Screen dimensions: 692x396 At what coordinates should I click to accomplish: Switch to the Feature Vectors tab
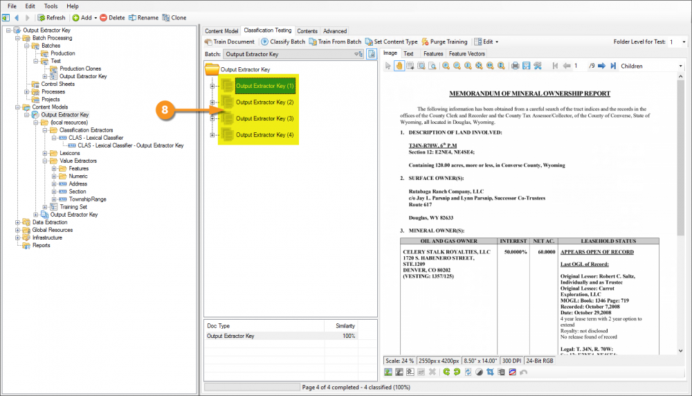coord(467,53)
